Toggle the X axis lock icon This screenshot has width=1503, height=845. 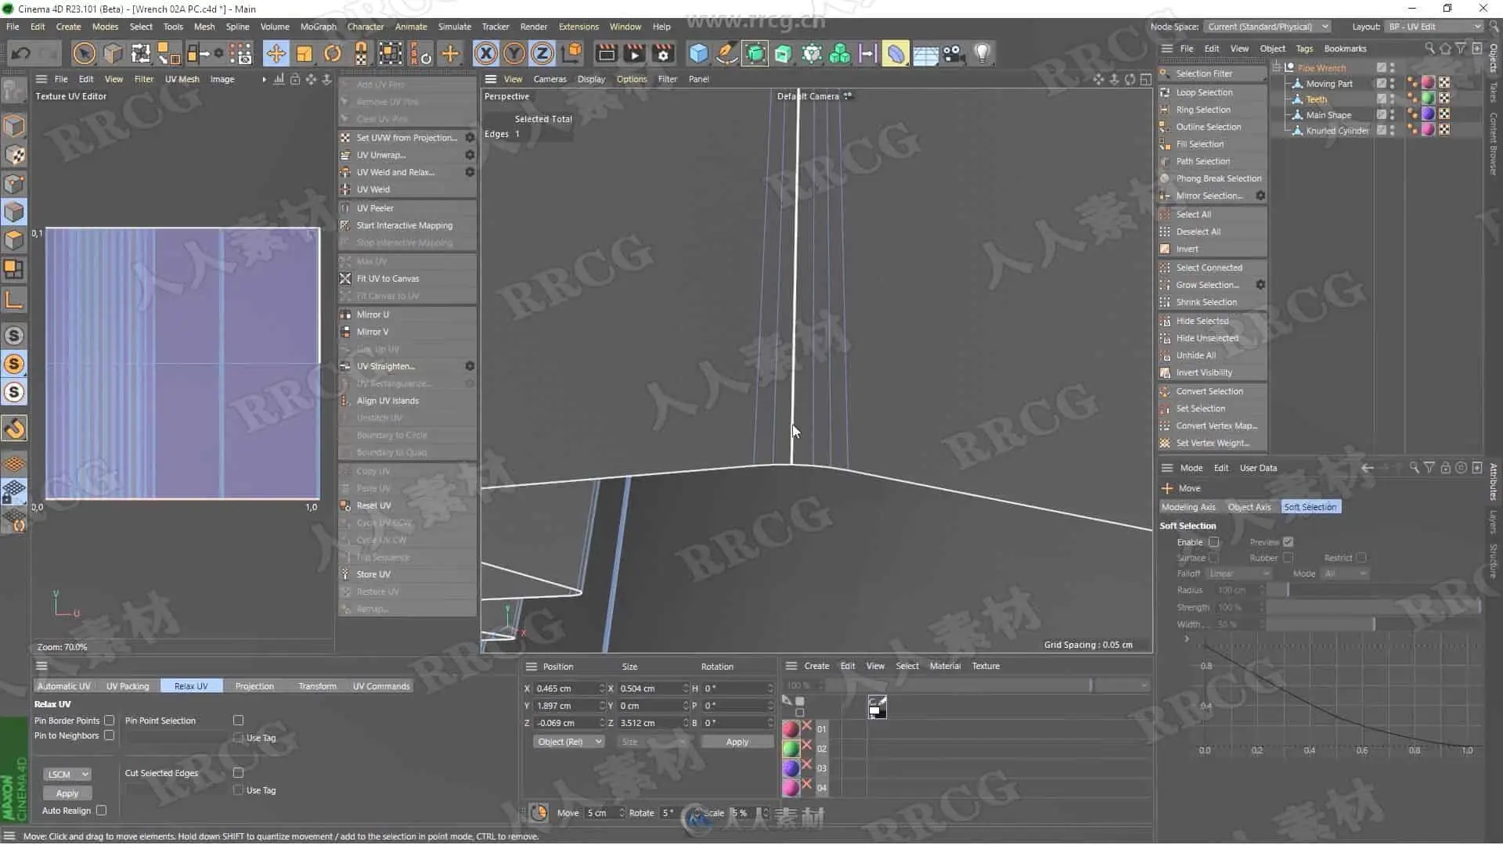pos(485,53)
